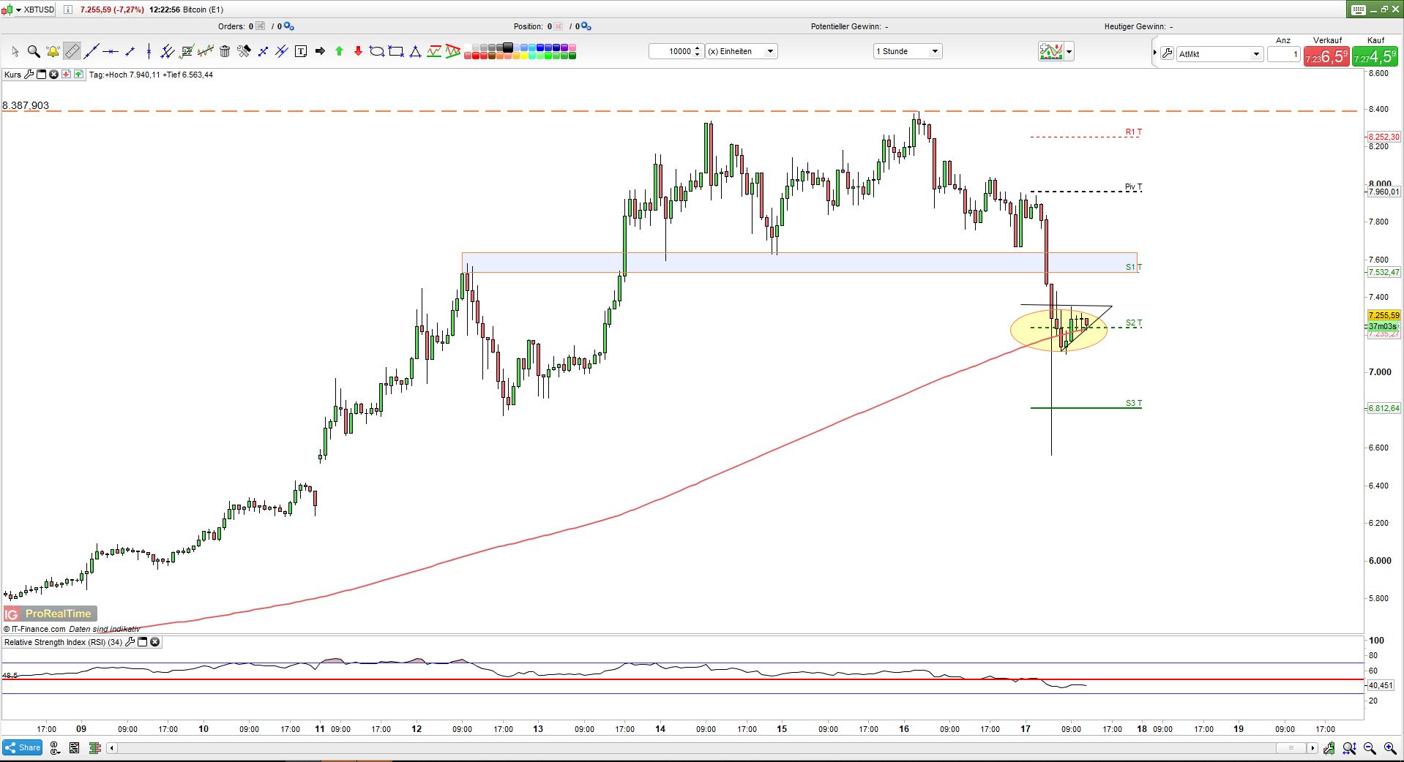Viewport: 1404px width, 762px height.
Task: Select the magnifier zoom tool
Action: point(34,51)
